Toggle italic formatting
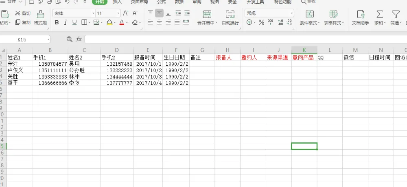 pyautogui.click(x=66, y=22)
